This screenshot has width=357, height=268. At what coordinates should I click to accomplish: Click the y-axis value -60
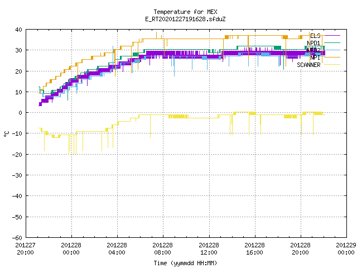coord(17,238)
